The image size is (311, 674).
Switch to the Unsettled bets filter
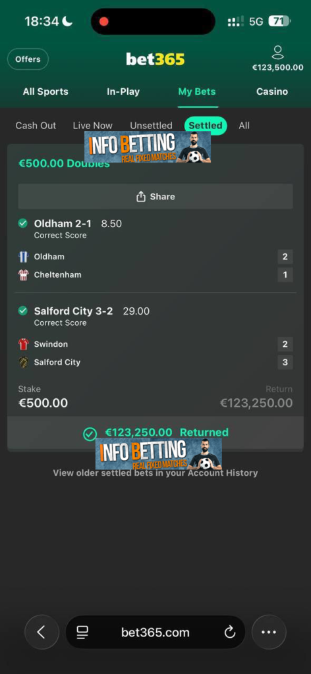(x=151, y=126)
